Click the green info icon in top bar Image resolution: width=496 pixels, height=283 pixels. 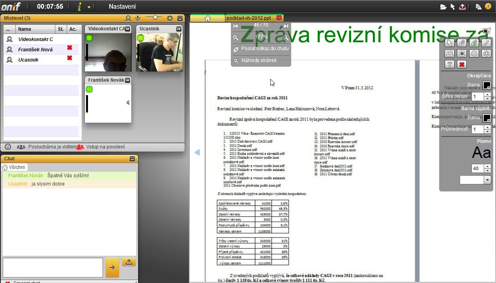(80, 6)
